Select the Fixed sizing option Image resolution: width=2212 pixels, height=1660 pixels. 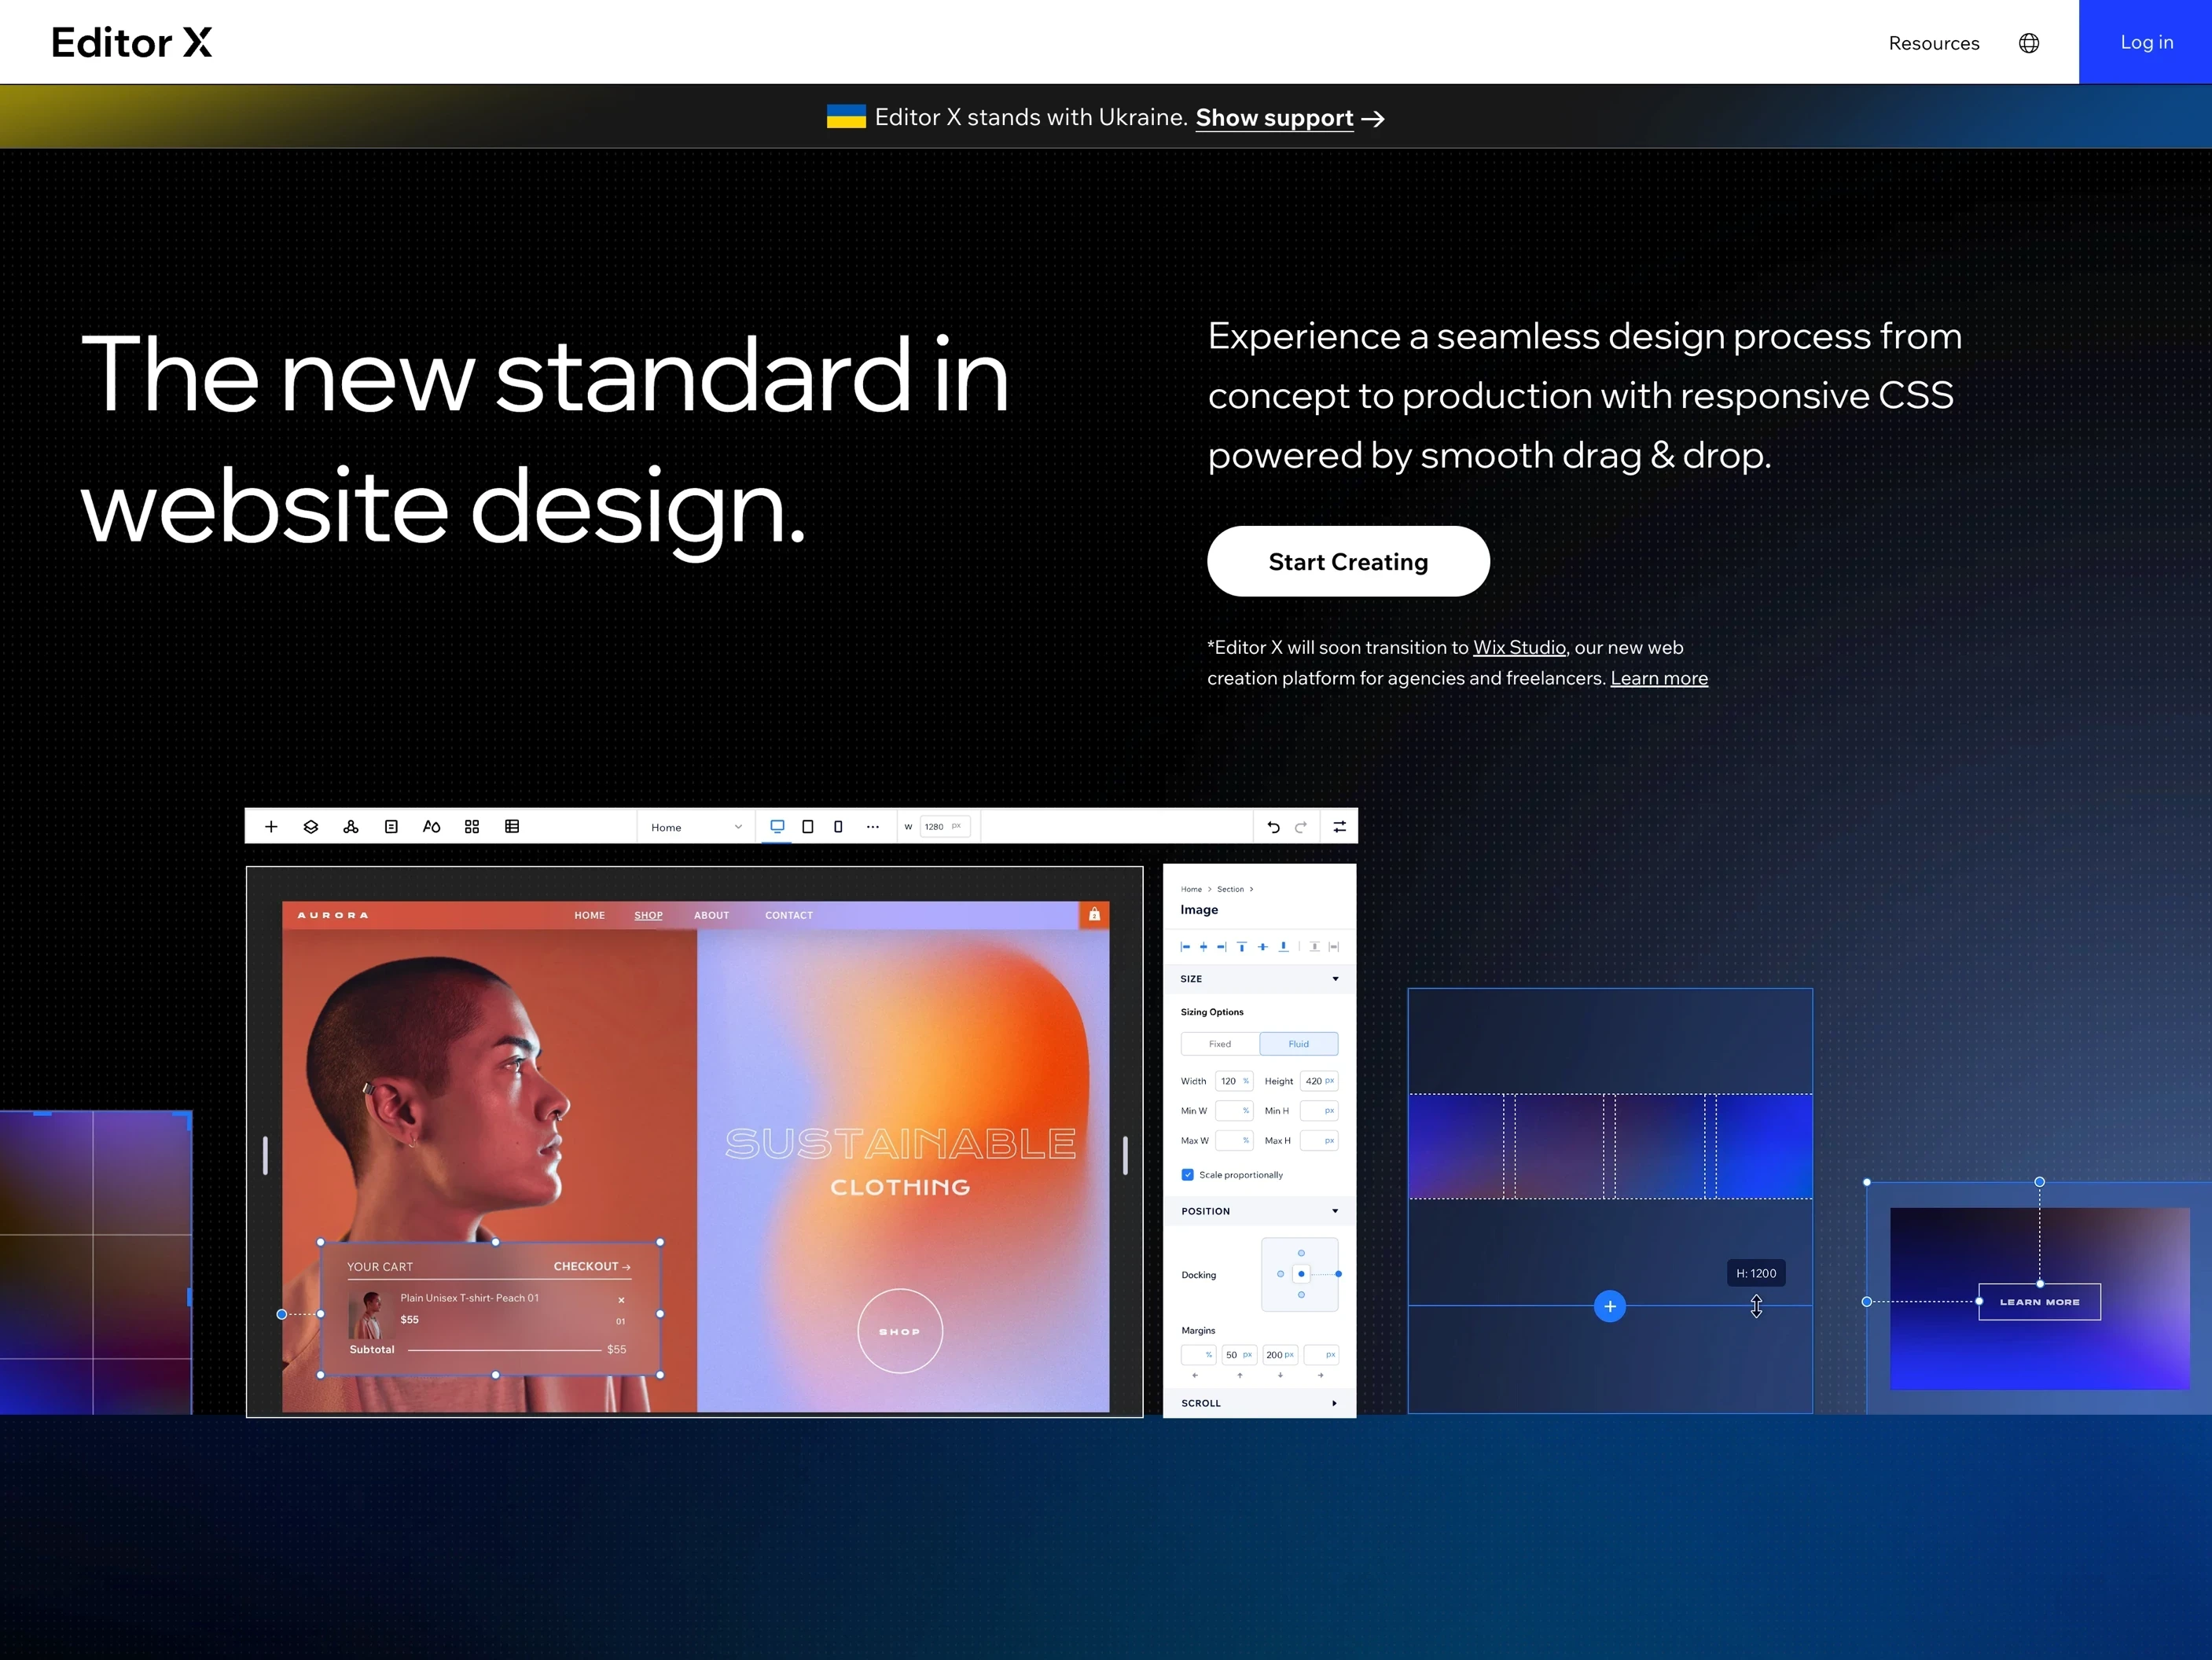pos(1220,1044)
